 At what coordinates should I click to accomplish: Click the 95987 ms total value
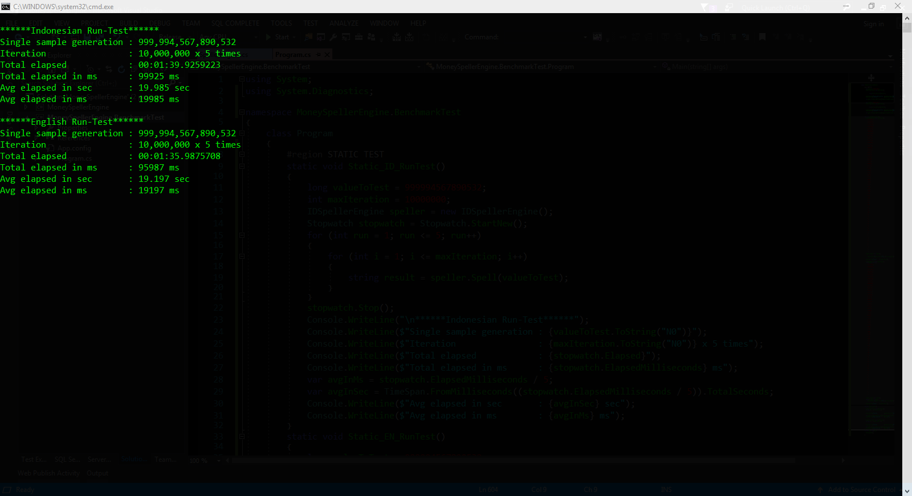tap(159, 168)
